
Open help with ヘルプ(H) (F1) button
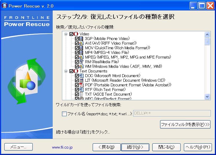pos(198,147)
